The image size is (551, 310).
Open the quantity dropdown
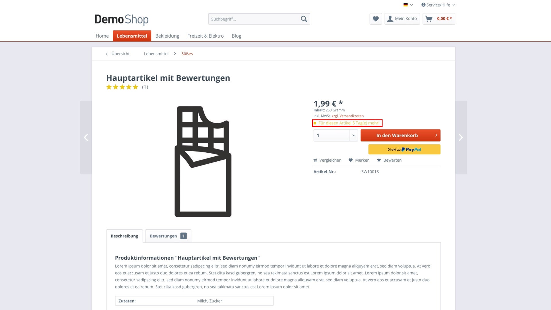pyautogui.click(x=353, y=135)
